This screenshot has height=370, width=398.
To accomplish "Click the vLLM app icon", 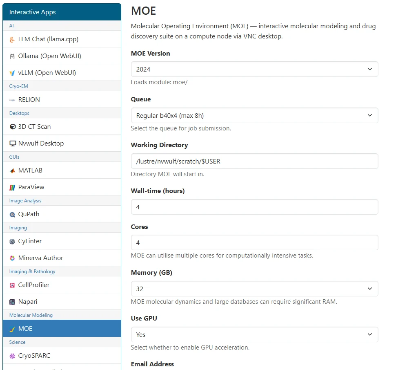I will tap(12, 73).
